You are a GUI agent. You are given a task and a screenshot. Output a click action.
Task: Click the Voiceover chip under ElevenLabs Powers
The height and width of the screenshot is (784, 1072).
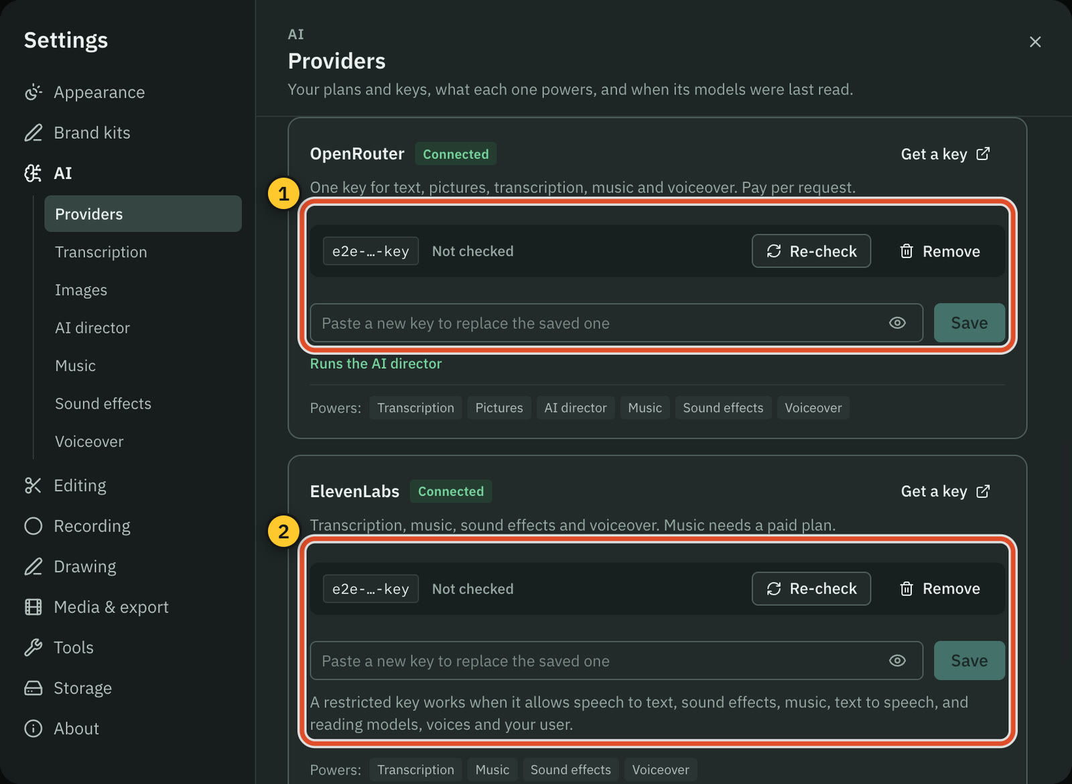(661, 770)
